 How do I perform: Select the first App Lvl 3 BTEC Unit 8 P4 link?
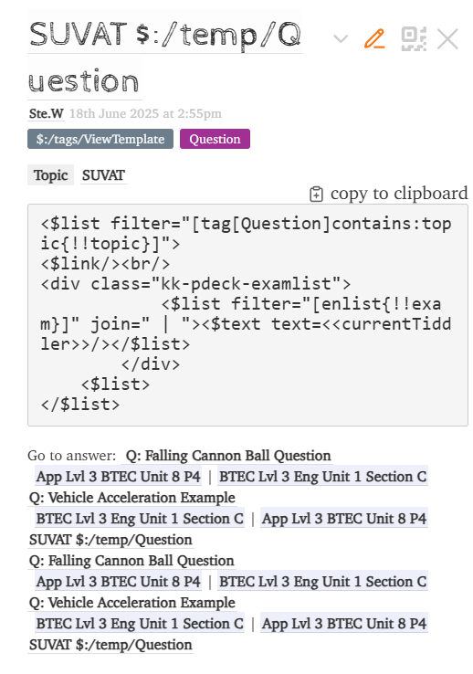(118, 476)
